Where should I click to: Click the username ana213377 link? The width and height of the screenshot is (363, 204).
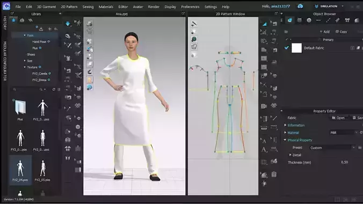(280, 6)
